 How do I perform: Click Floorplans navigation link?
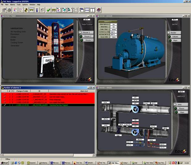[15, 34]
